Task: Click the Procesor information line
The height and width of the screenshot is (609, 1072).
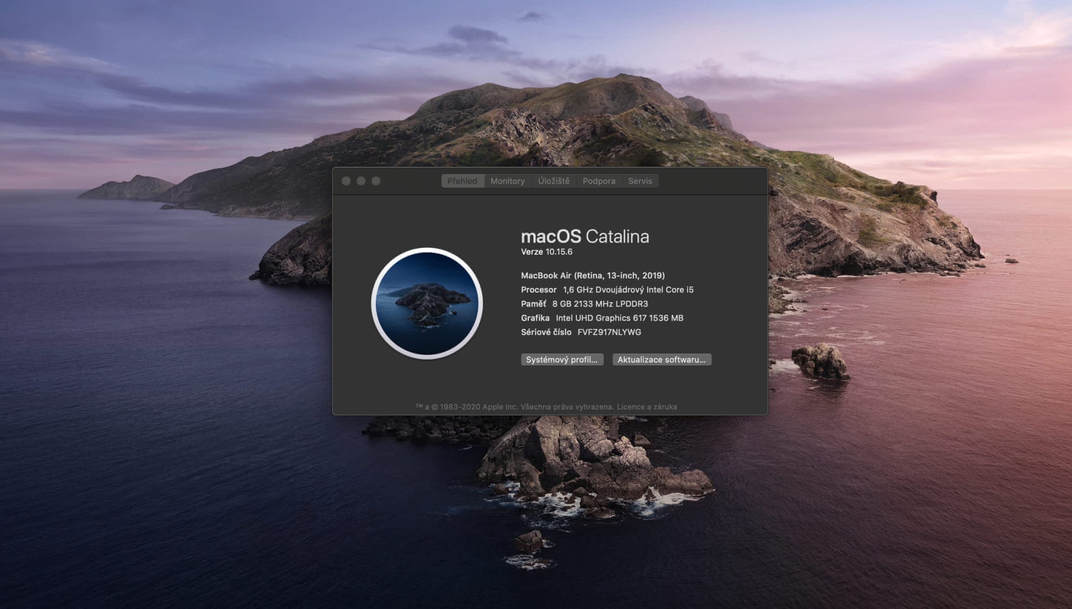Action: click(607, 290)
